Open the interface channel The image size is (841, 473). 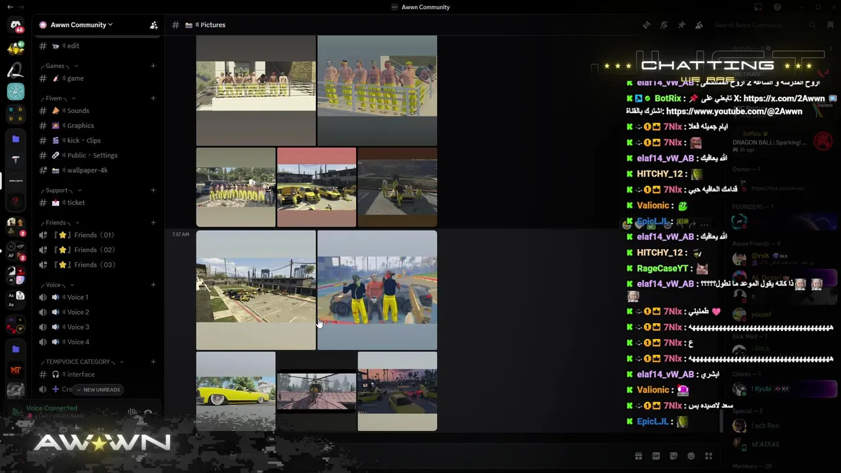pos(99,374)
